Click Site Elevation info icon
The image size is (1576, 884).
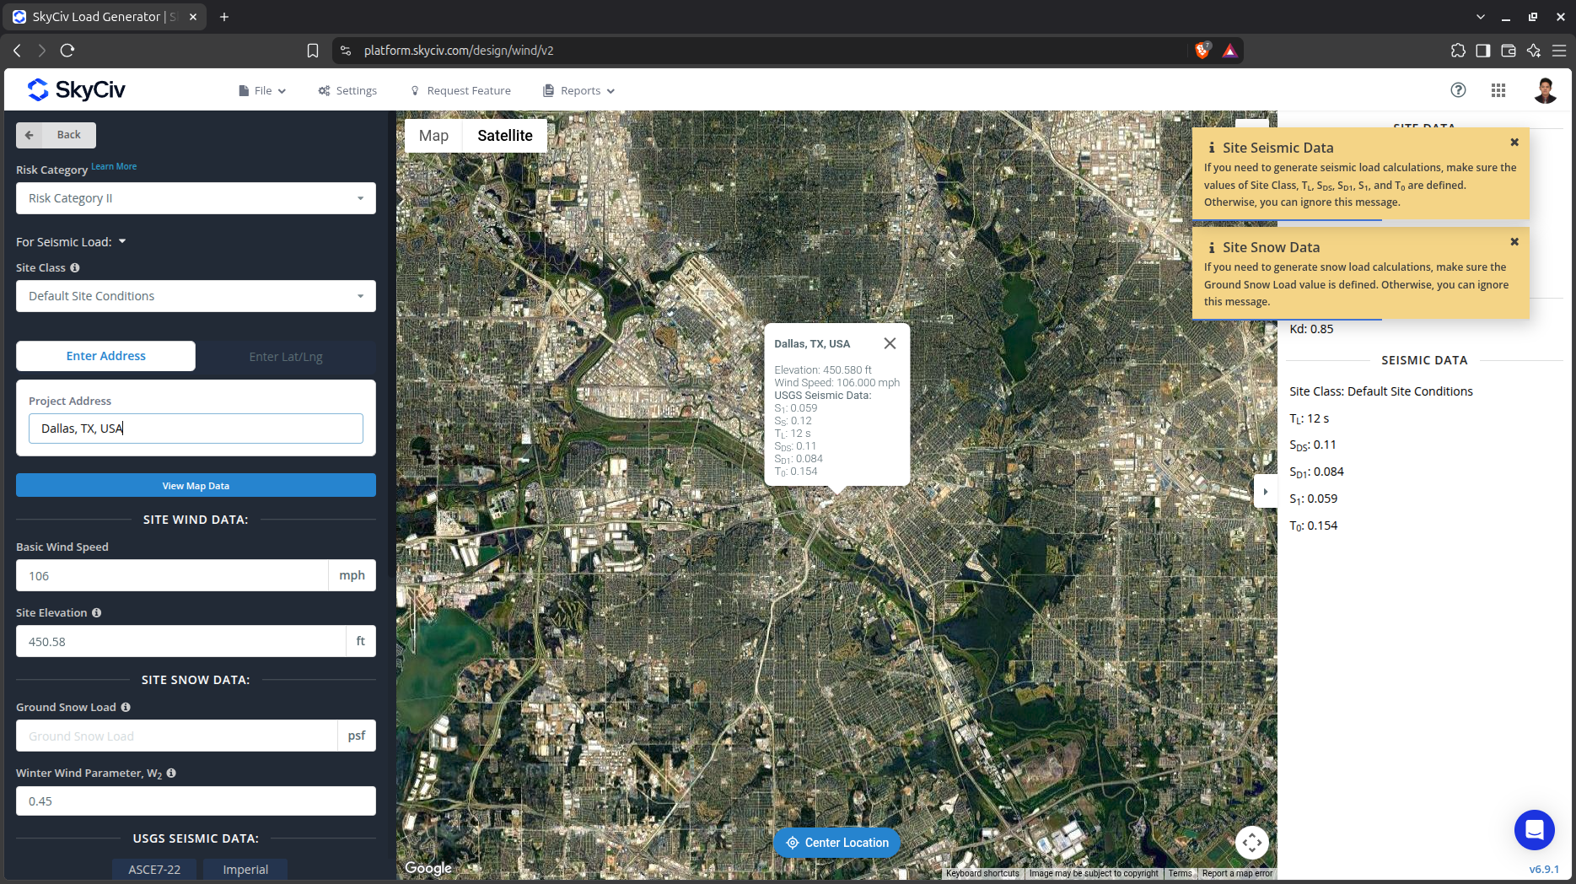coord(96,612)
